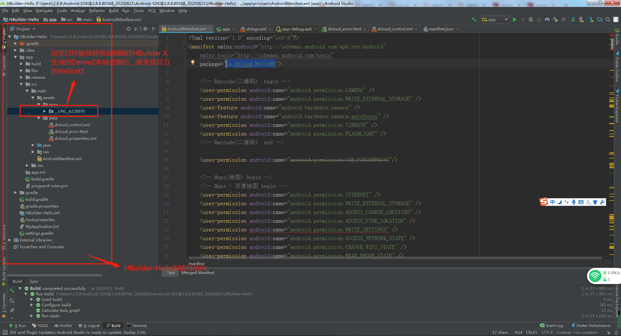Toggle Sogou moon full/half-width mode
This screenshot has height=336, width=621.
[x=560, y=202]
